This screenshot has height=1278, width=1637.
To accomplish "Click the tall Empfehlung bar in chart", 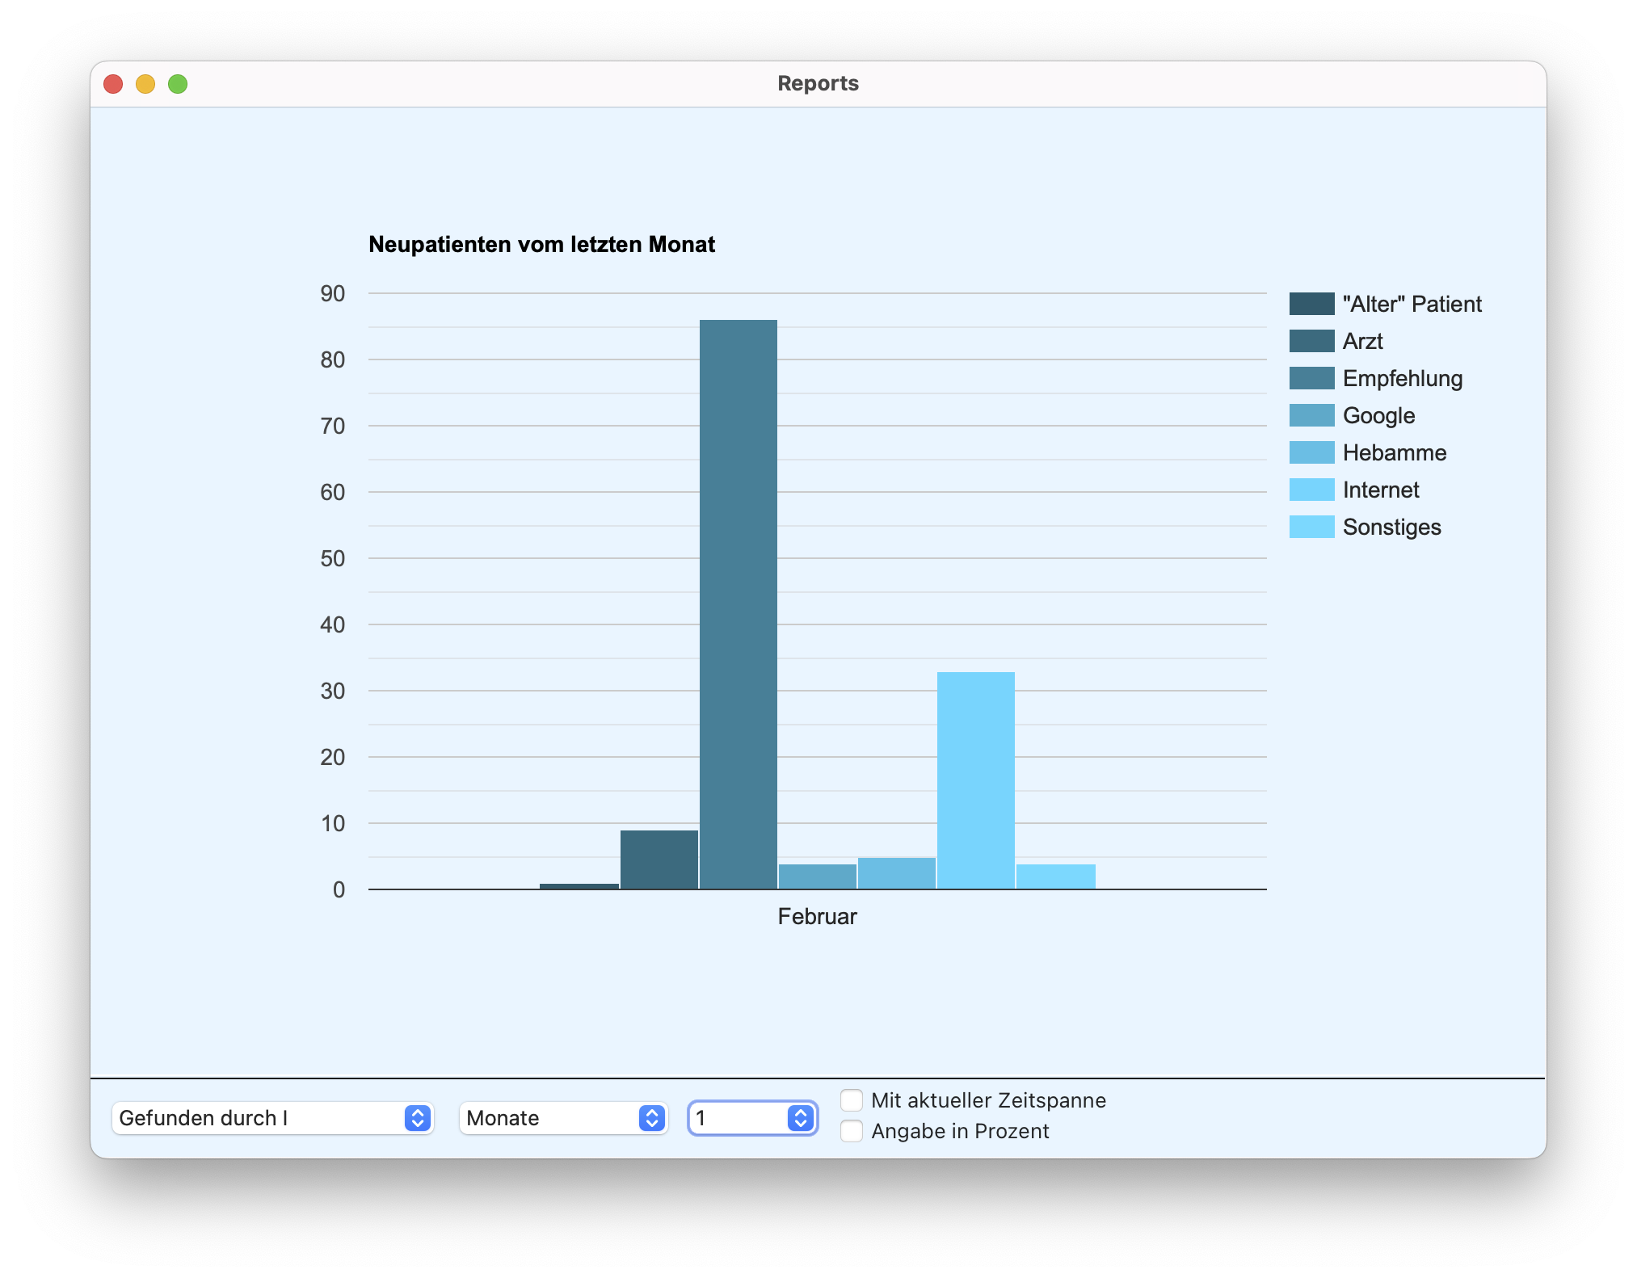I will (x=738, y=604).
